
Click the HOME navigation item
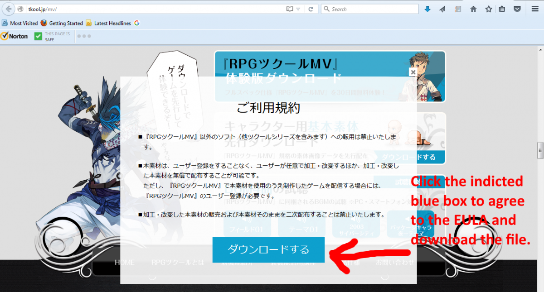pyautogui.click(x=124, y=262)
